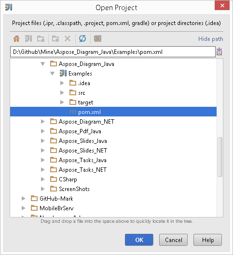Confirm with the OK button
Viewport: 233px width, 255px height.
point(139,240)
